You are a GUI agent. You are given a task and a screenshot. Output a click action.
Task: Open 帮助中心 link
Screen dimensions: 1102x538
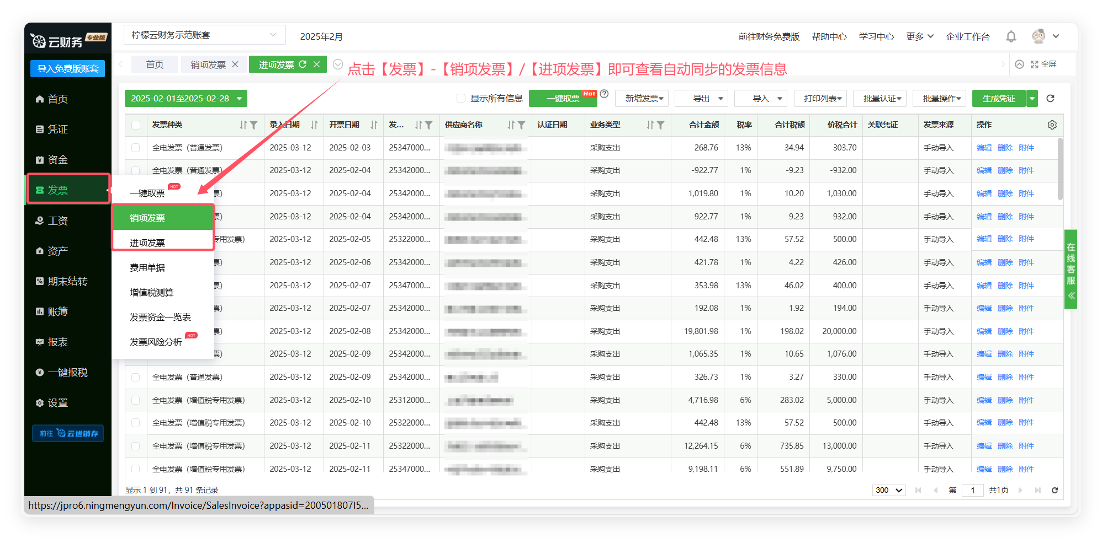829,36
